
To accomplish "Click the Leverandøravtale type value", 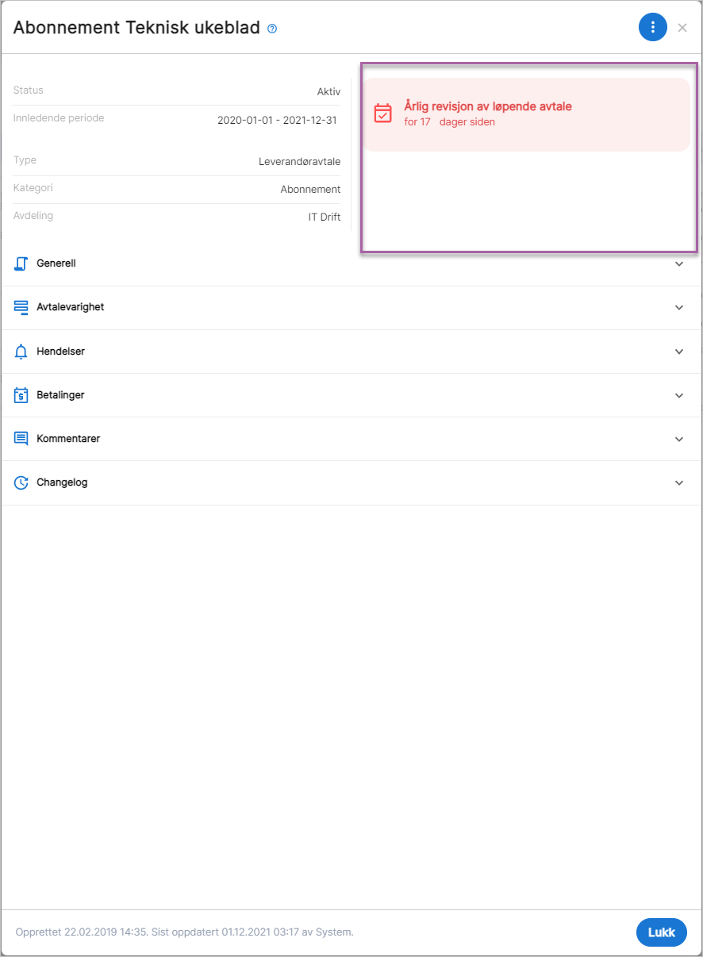I will coord(300,162).
